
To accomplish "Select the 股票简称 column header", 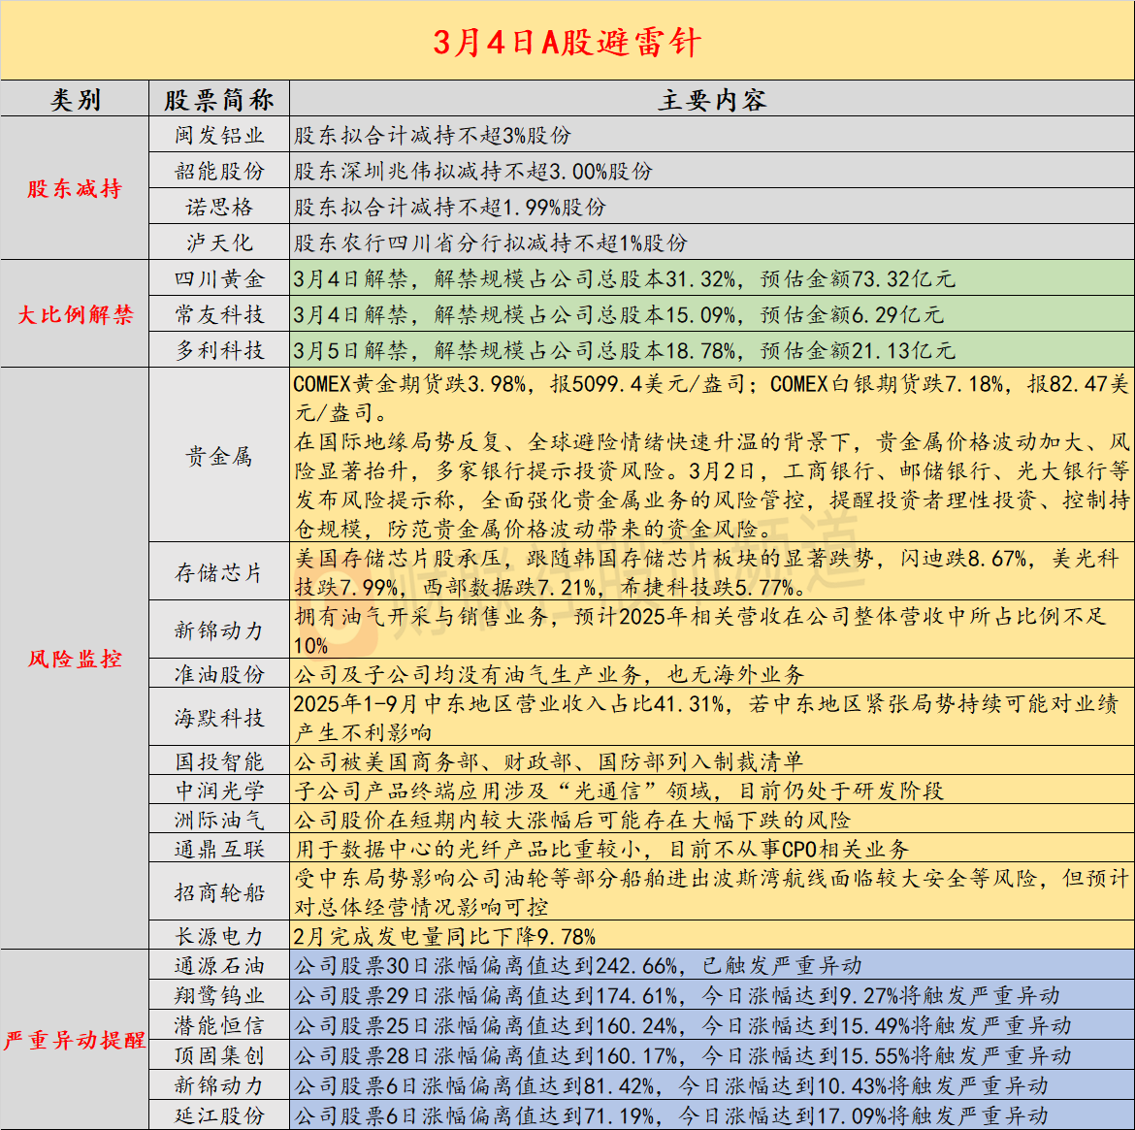I will (x=219, y=99).
